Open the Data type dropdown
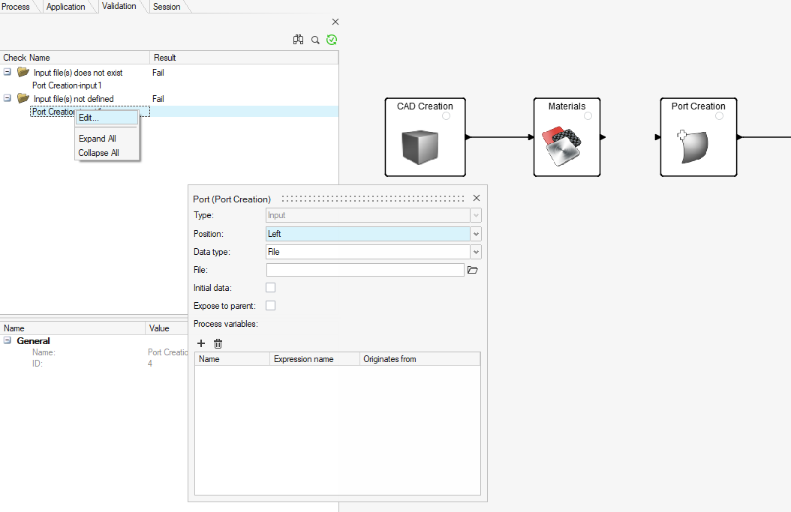791x512 pixels. tap(476, 252)
